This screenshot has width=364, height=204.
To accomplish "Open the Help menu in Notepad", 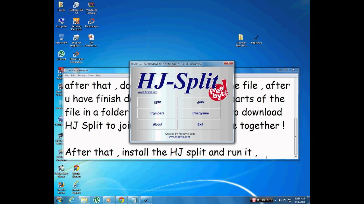I will coord(99,76).
